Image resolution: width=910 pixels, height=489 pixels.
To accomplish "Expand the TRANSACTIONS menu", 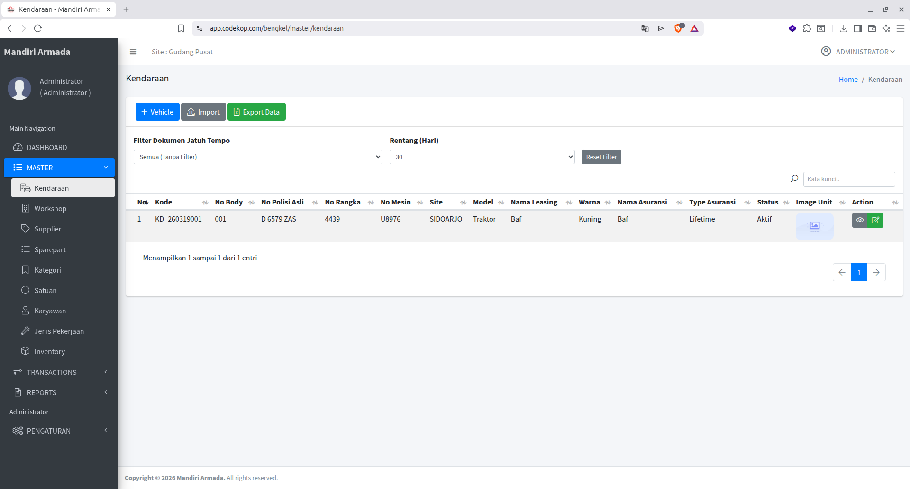I will pos(59,372).
